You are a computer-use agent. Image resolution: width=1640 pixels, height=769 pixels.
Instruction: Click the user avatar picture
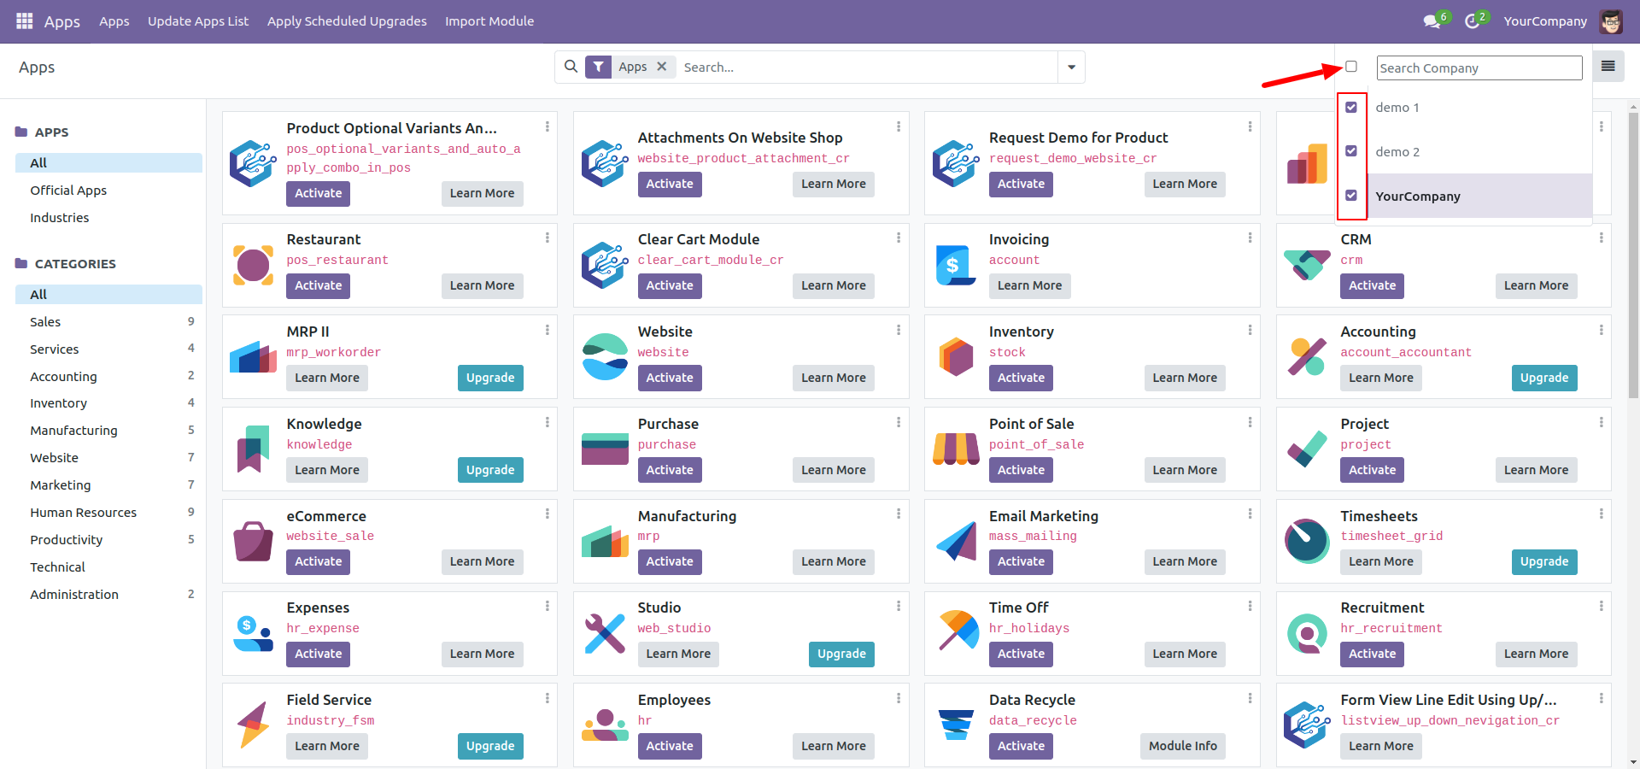[x=1611, y=21]
